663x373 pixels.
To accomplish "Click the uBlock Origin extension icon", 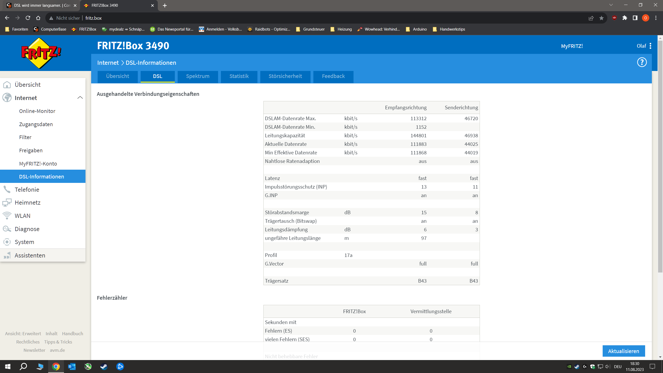I will point(614,18).
